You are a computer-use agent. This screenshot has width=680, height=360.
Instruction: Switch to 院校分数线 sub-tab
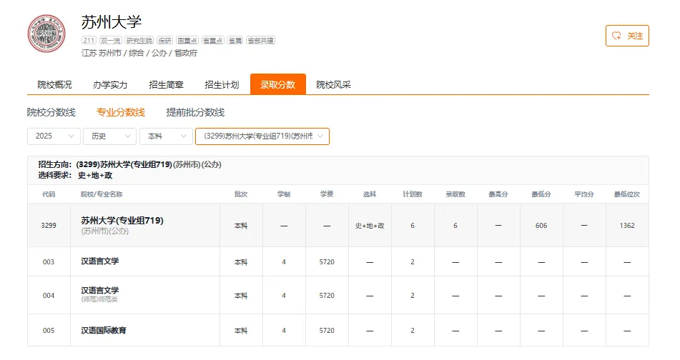coord(51,112)
